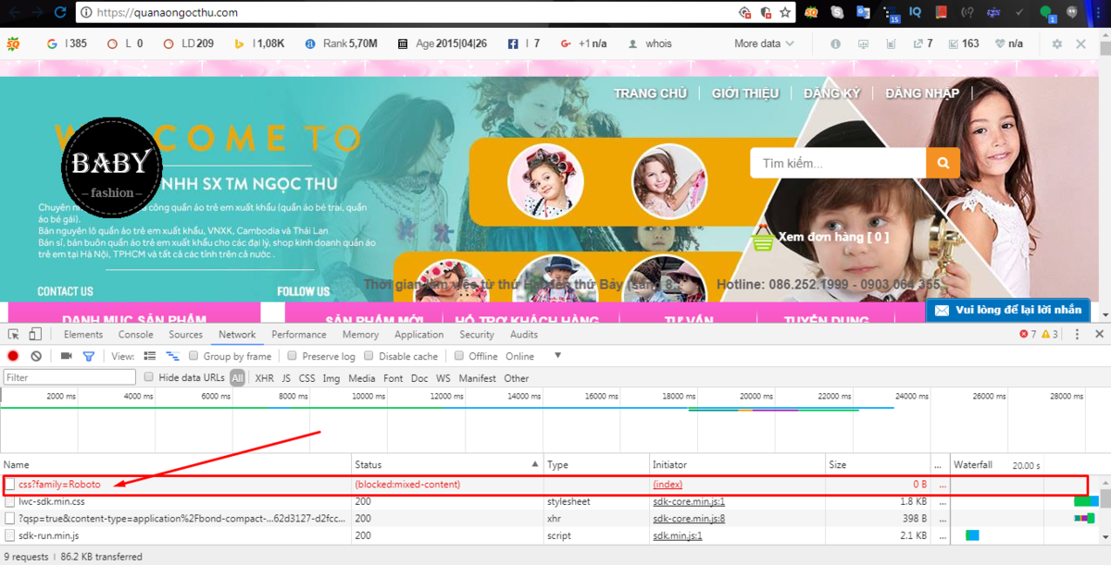The width and height of the screenshot is (1111, 565).
Task: Switch to the Sources tab
Action: tap(185, 335)
